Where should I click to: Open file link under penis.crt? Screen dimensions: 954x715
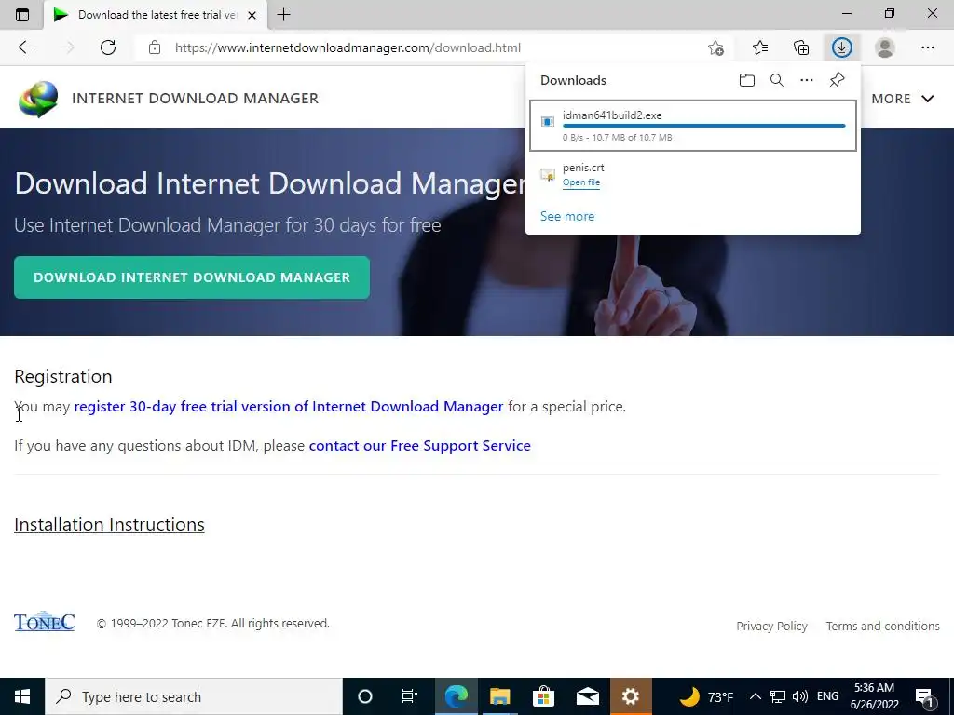[x=581, y=182]
